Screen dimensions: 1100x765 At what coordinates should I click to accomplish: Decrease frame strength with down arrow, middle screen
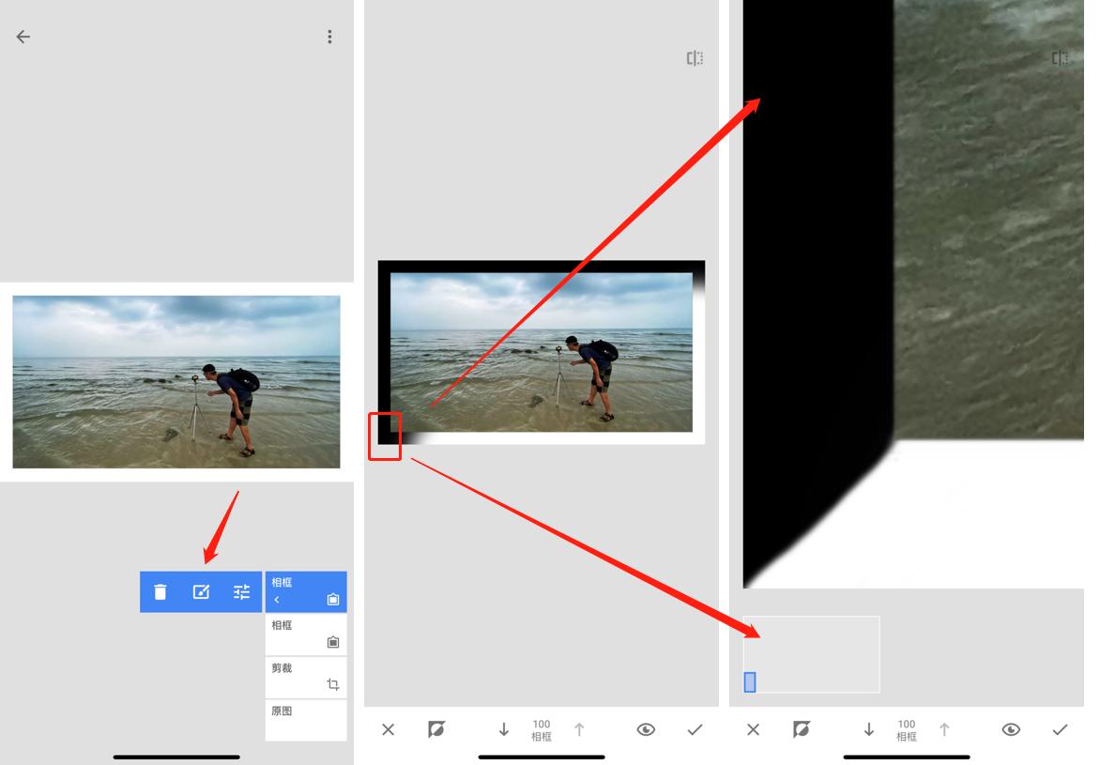[x=504, y=730]
